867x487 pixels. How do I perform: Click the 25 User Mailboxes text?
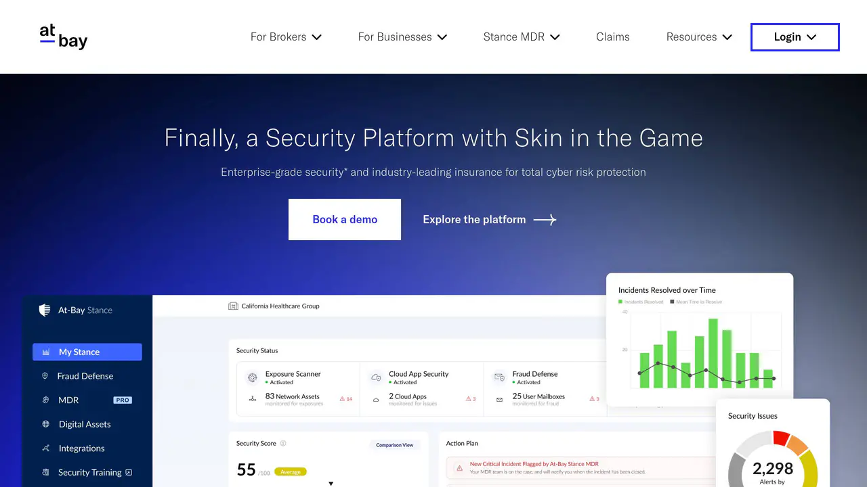click(538, 396)
